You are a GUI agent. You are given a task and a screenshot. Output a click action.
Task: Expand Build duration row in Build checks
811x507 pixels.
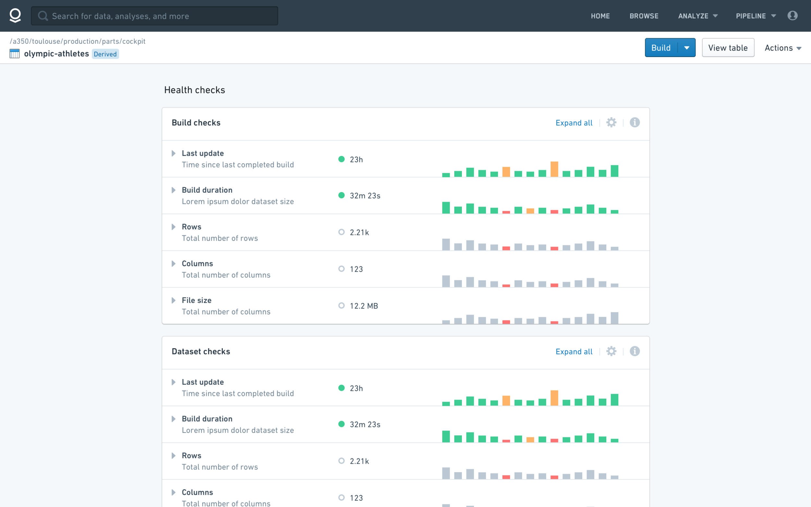(x=173, y=190)
